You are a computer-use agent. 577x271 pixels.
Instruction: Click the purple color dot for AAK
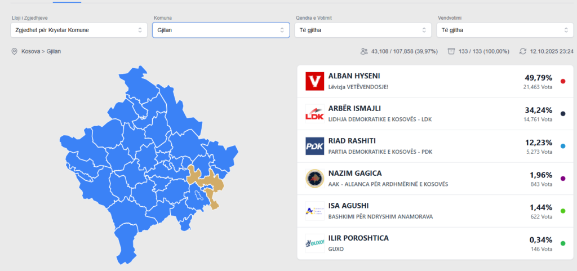tap(563, 179)
